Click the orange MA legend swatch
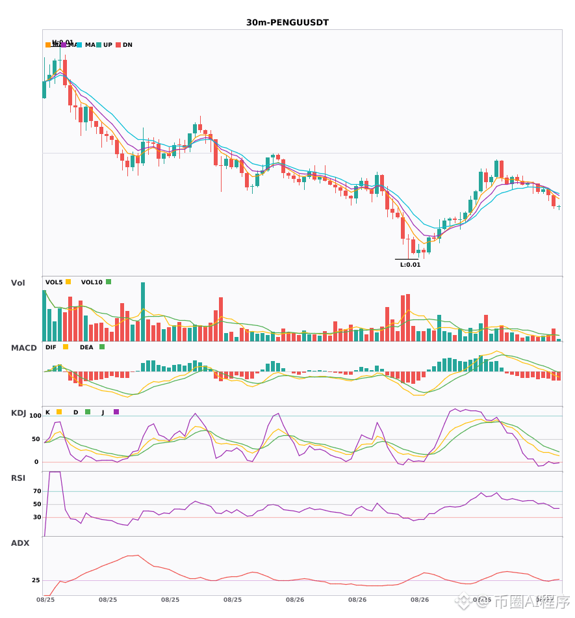575x618 pixels. [48, 45]
